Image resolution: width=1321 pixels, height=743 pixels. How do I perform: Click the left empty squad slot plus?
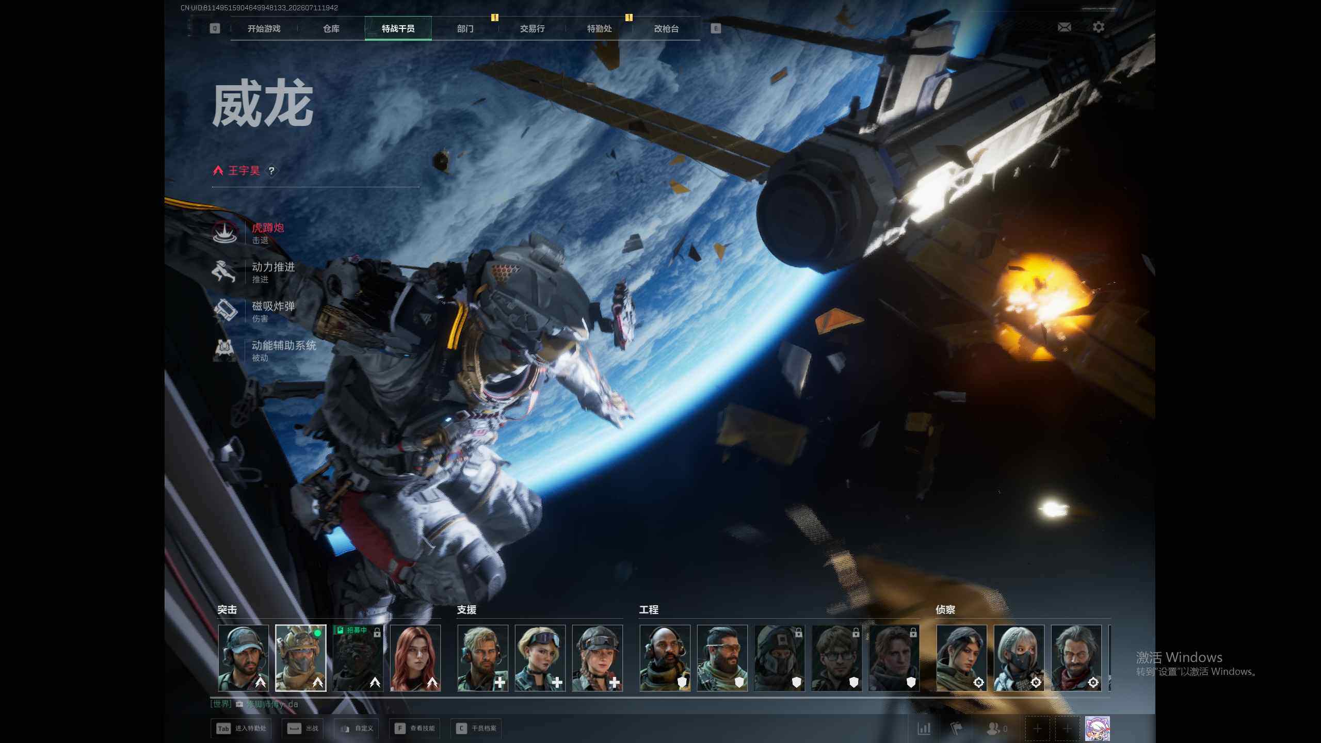(x=1038, y=729)
